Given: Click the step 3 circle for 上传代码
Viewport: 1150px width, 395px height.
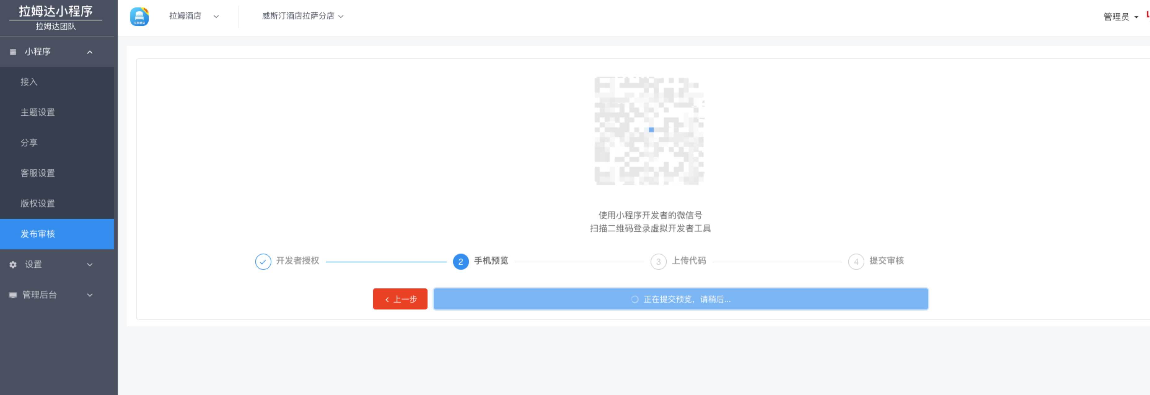Looking at the screenshot, I should (x=658, y=261).
